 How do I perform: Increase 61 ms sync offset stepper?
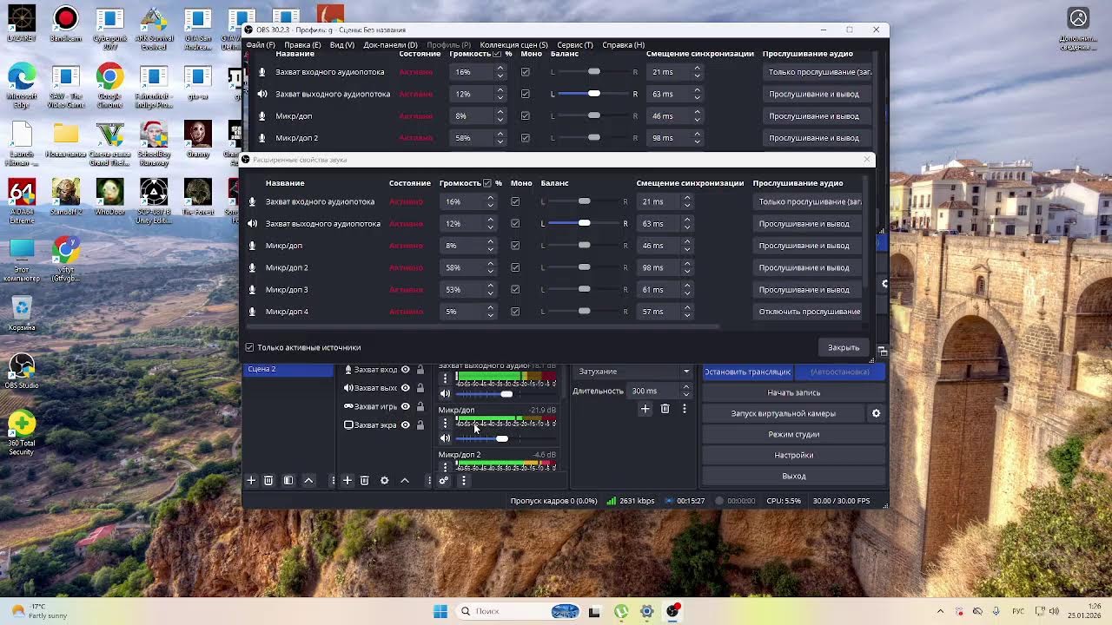pyautogui.click(x=687, y=286)
